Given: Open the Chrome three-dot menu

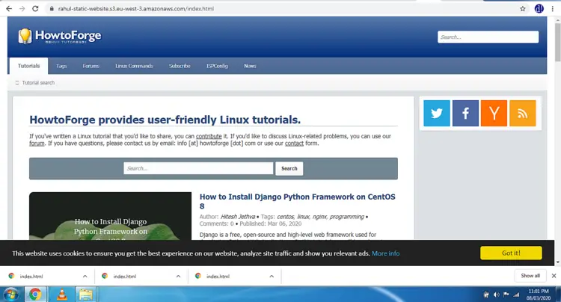Looking at the screenshot, I should pos(554,8).
